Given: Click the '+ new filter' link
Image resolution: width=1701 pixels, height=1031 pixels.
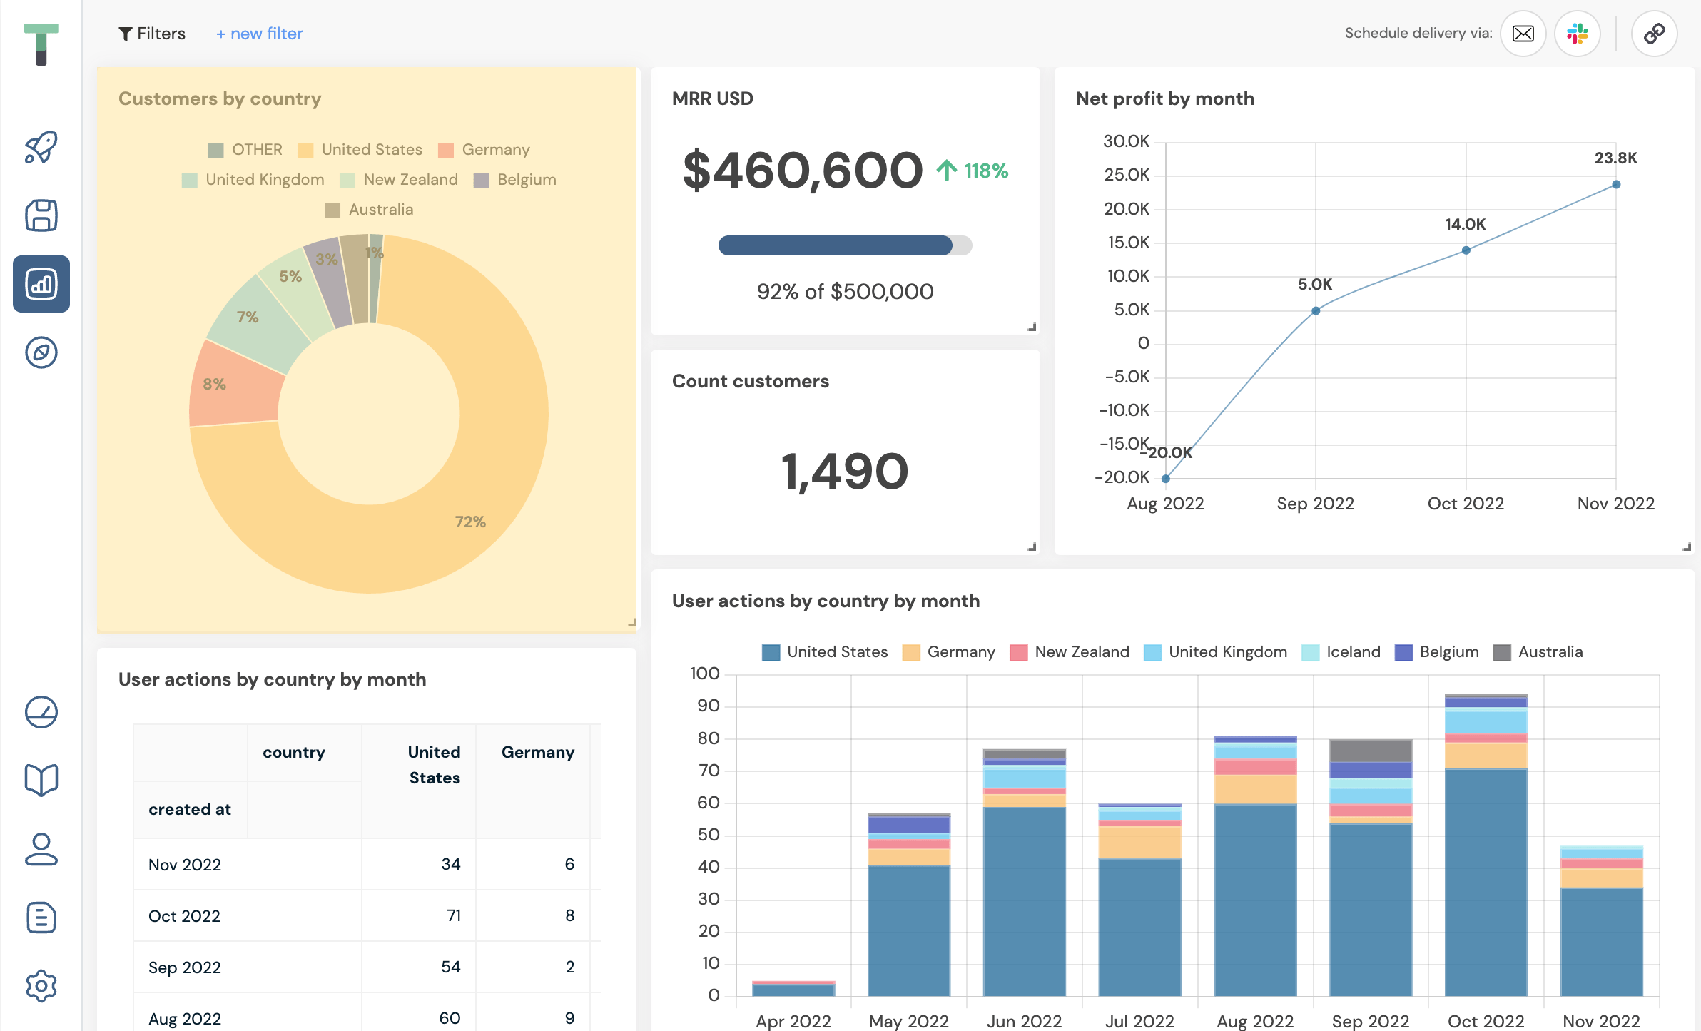Looking at the screenshot, I should coord(259,34).
